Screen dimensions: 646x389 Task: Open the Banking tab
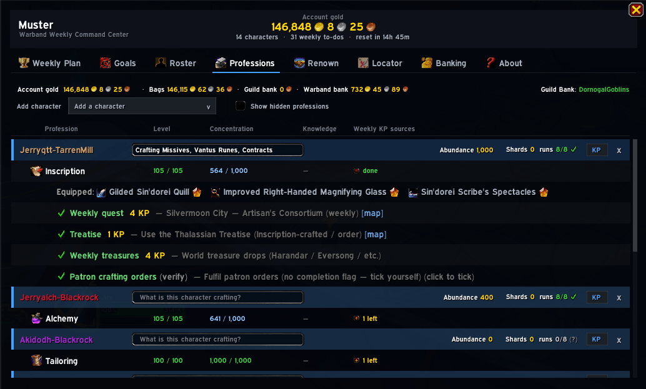(x=444, y=63)
